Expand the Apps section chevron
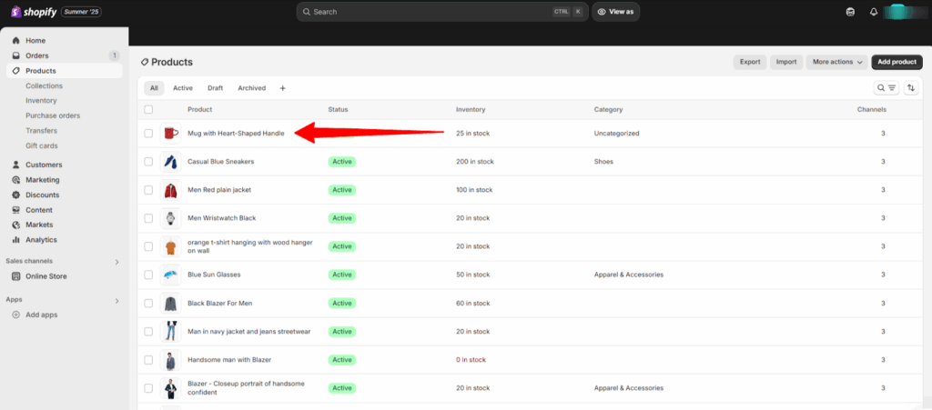932x410 pixels. (116, 300)
